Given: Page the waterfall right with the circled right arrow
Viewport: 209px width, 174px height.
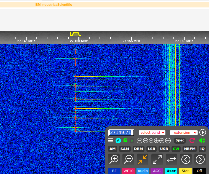Looking at the screenshot, I should point(200,159).
